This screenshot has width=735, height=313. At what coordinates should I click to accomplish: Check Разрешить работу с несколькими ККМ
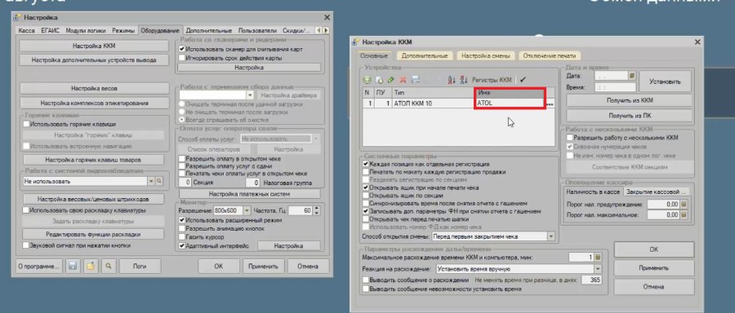point(569,138)
